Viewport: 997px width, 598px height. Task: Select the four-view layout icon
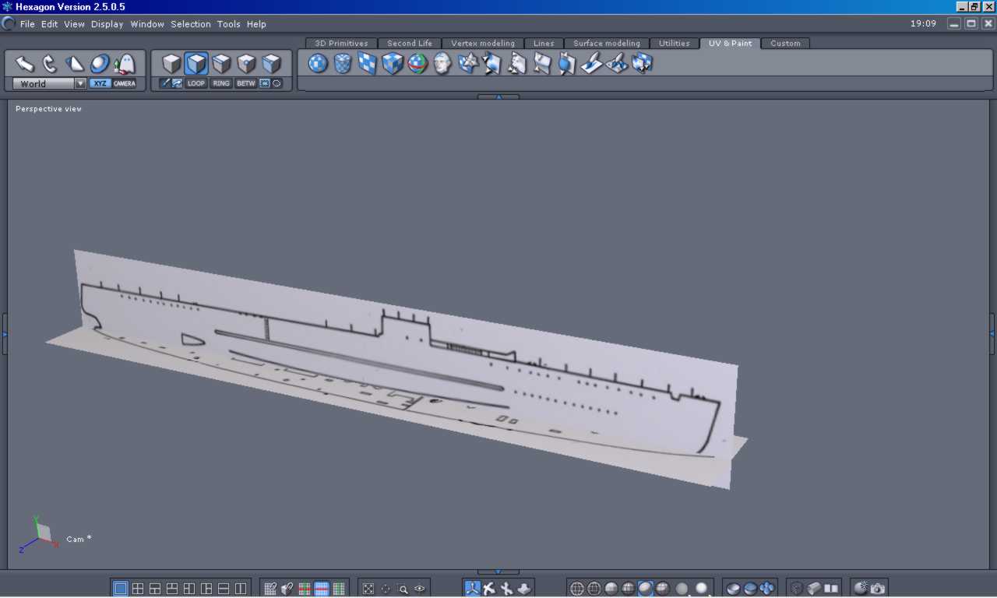138,589
